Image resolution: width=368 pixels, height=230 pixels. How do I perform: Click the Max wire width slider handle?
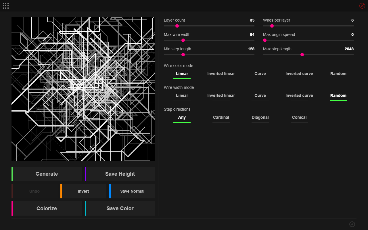pos(183,40)
